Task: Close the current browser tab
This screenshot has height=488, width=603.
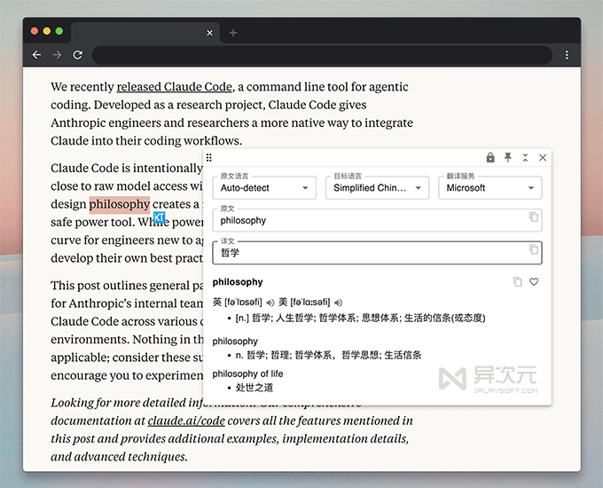Action: (209, 33)
